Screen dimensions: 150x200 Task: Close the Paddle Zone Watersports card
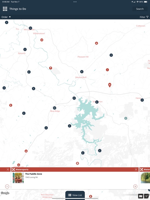coord(136,169)
